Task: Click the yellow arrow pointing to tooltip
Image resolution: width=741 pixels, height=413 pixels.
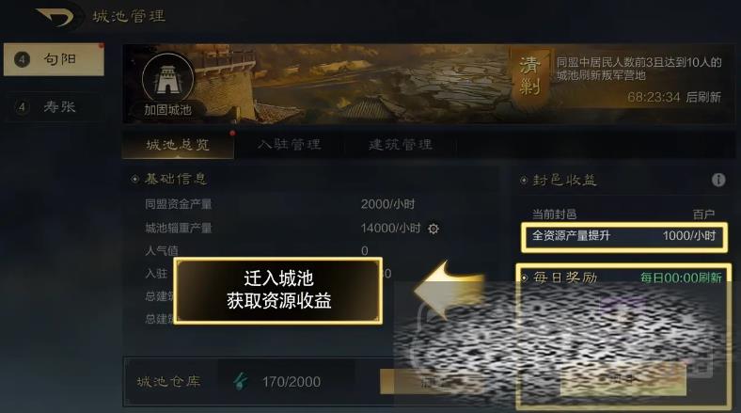Action: (449, 289)
